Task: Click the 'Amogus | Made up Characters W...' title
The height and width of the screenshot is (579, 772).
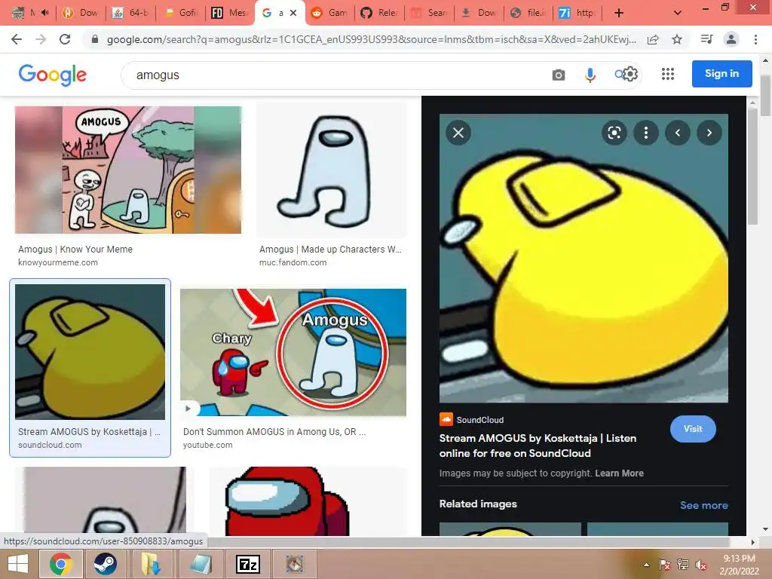Action: 330,249
